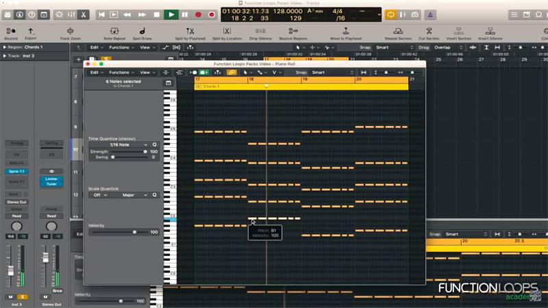548x308 pixels.
Task: Click the Q button beside Time Quantize
Action: [155, 144]
